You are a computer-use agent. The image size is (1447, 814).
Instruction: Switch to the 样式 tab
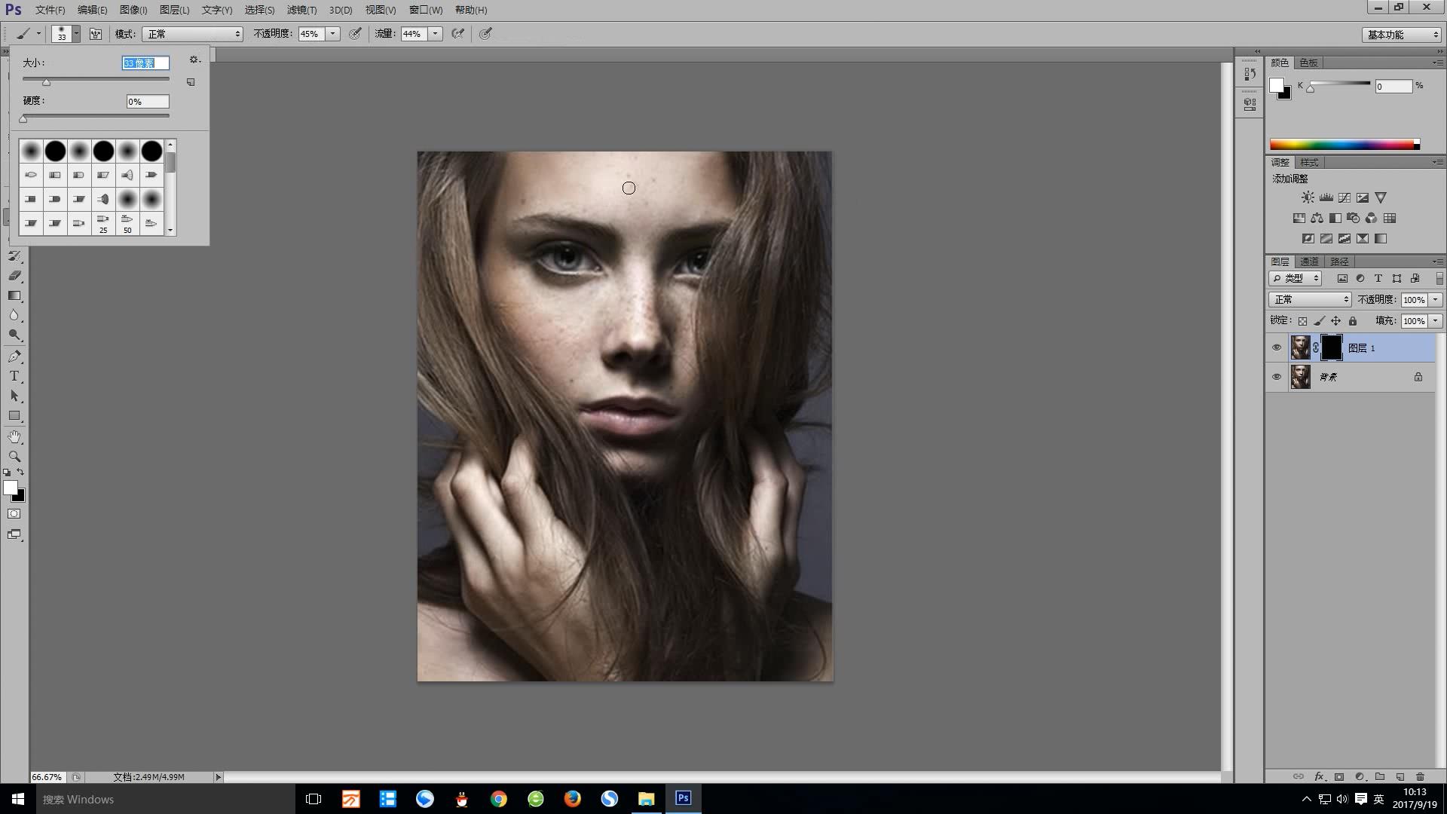pos(1309,162)
